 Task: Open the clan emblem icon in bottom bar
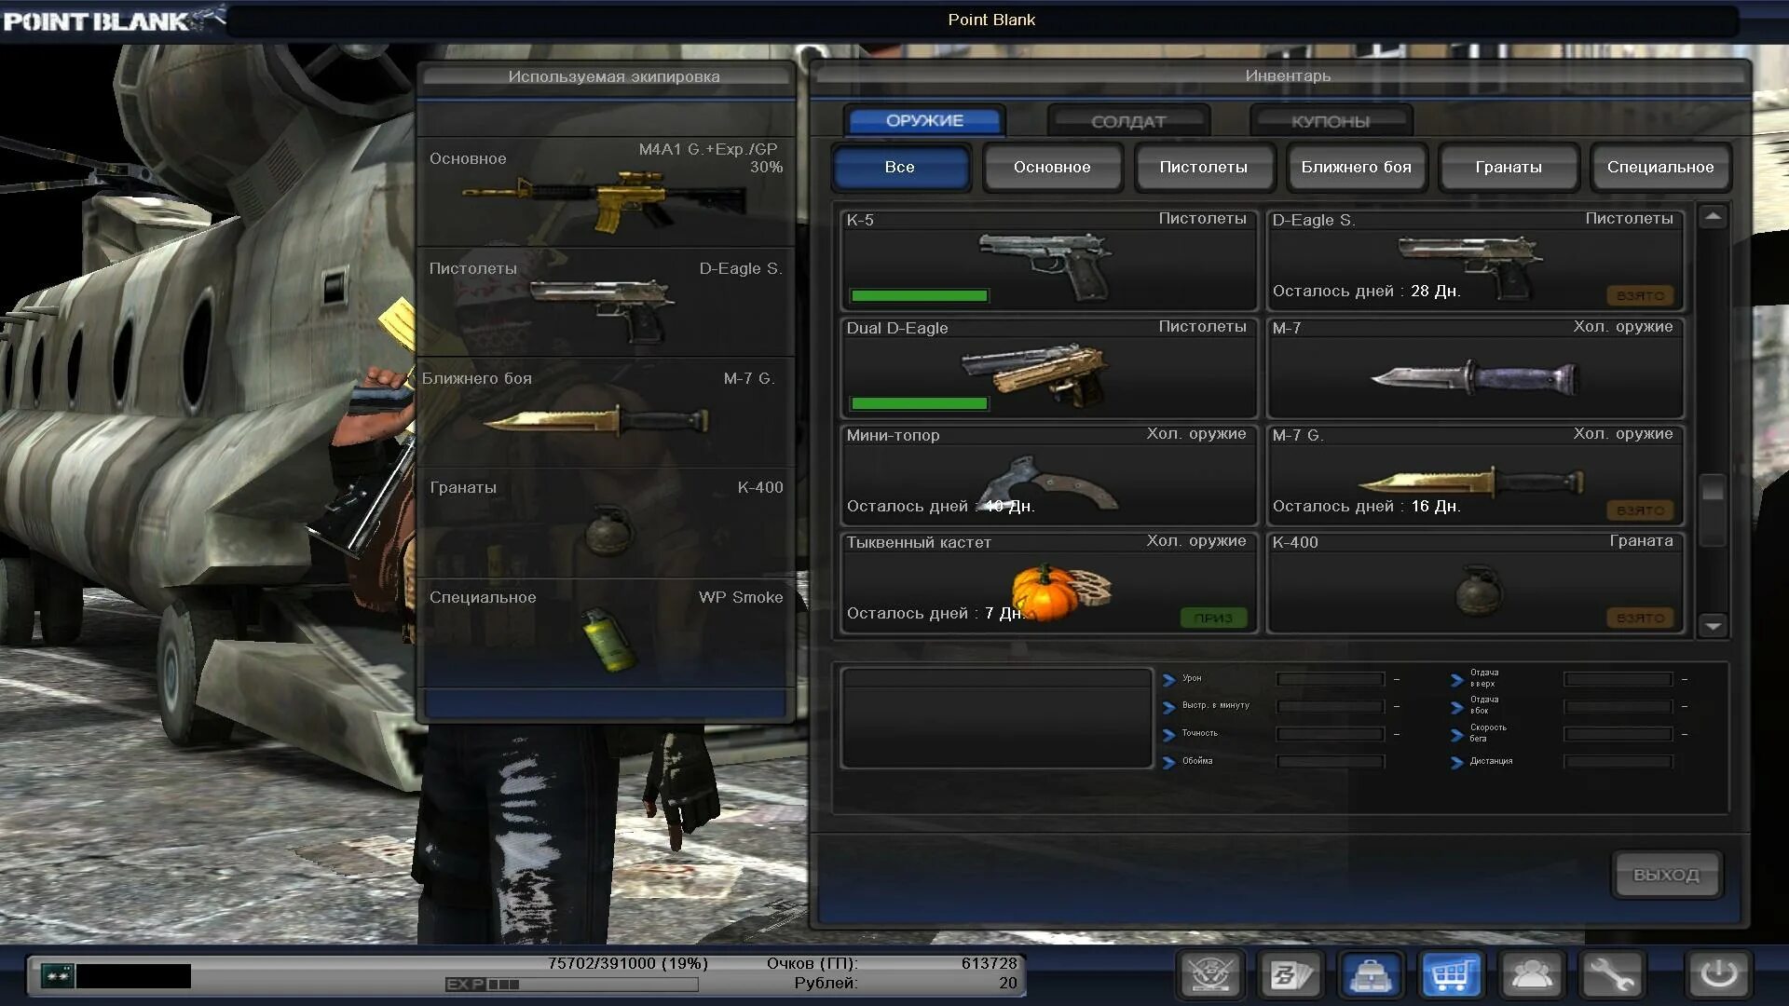click(1210, 975)
